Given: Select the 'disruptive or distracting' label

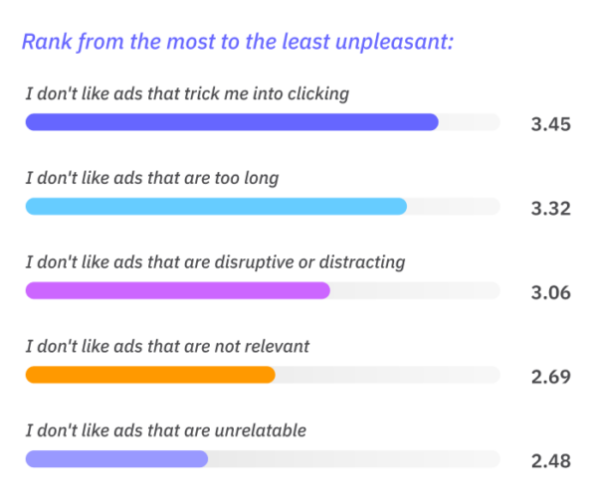Looking at the screenshot, I should (x=216, y=262).
